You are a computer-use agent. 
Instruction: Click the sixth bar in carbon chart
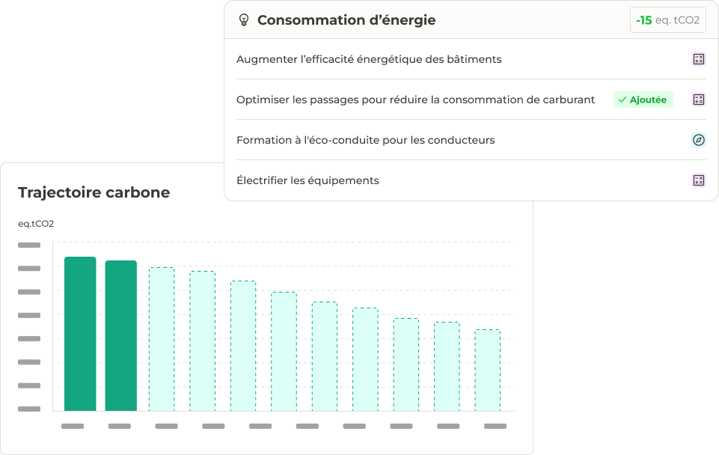point(284,351)
